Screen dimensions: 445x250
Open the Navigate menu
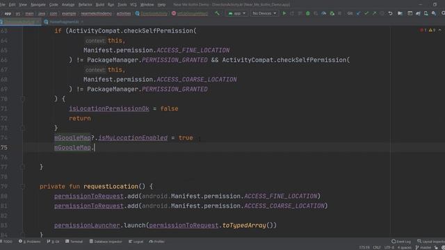click(x=38, y=5)
